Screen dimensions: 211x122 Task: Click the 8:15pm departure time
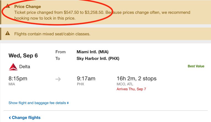18,79
